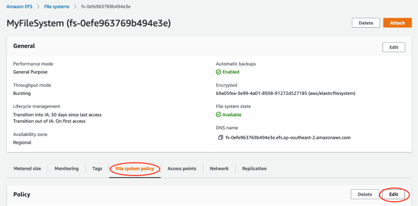Click 'Transition into IA: 30 days' text
The height and width of the screenshot is (206, 418).
(57, 115)
